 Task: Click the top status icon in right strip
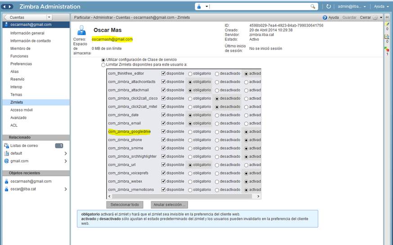(387, 24)
